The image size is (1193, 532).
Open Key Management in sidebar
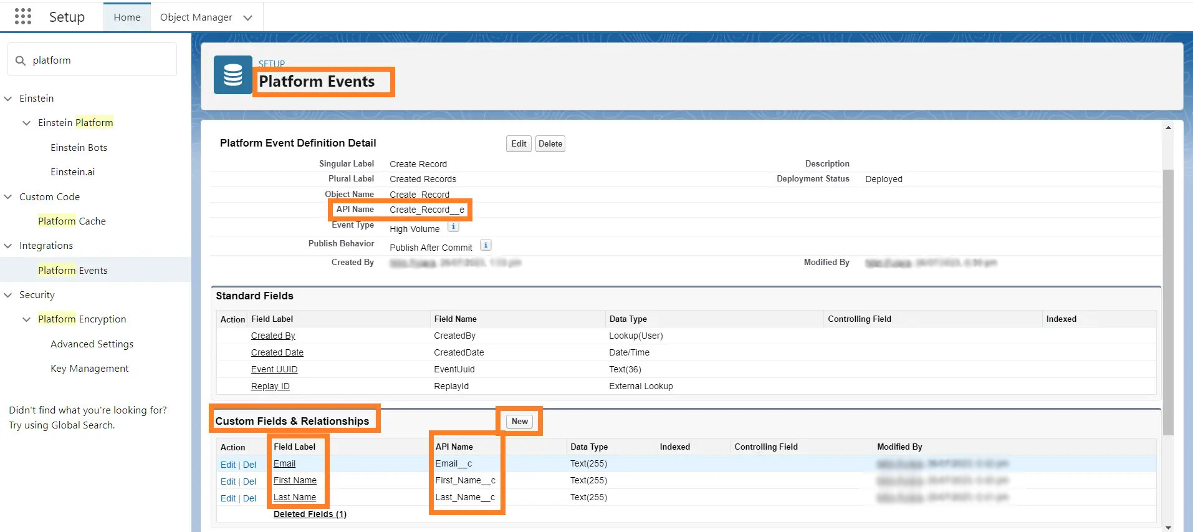(x=90, y=369)
